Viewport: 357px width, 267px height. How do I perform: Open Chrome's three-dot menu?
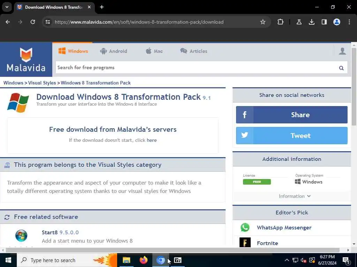pyautogui.click(x=349, y=22)
